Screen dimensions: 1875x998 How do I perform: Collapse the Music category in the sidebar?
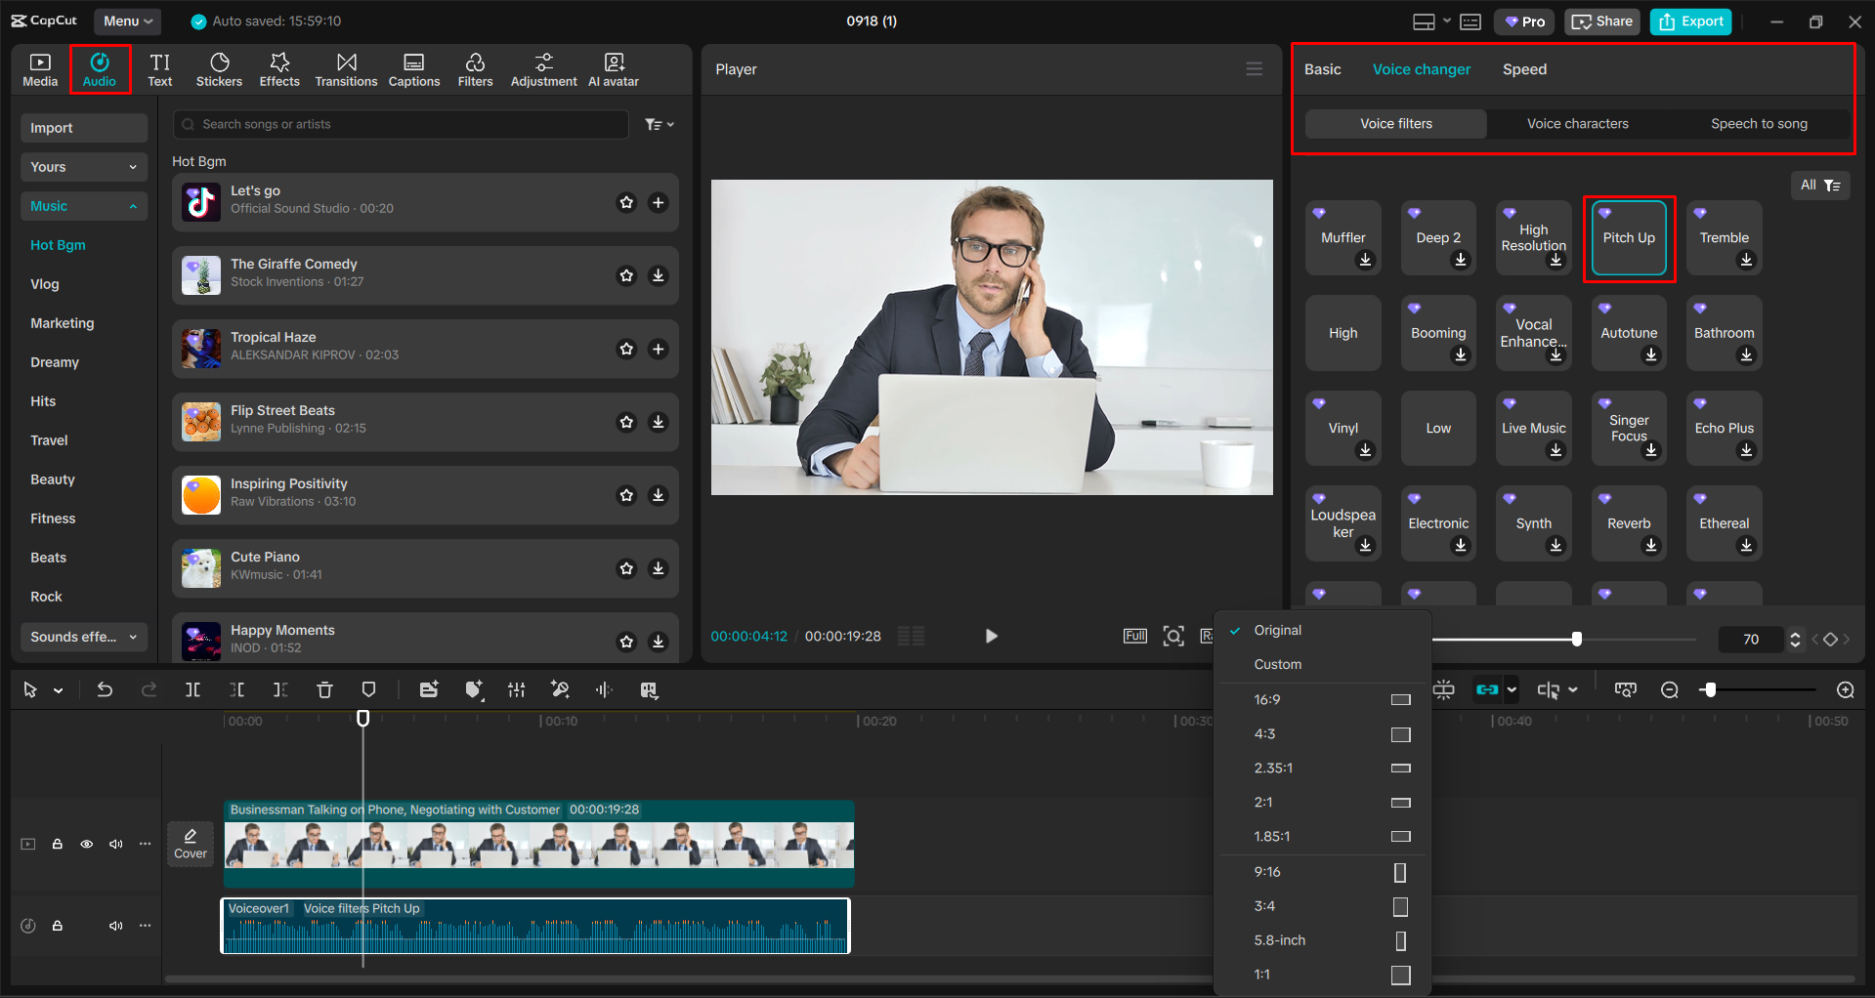coord(83,205)
